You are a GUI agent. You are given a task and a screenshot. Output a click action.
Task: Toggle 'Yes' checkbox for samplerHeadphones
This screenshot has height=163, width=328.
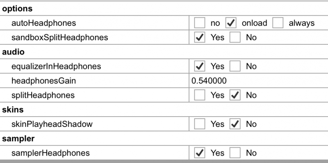(x=200, y=153)
